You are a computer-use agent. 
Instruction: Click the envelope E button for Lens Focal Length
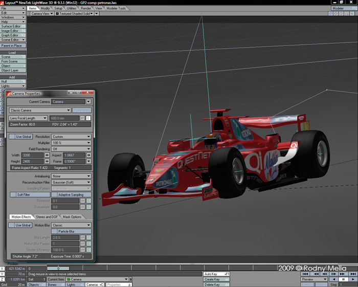pos(88,118)
